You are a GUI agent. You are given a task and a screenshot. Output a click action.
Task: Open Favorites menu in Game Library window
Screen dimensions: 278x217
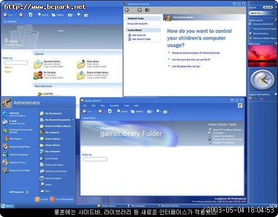point(114,106)
